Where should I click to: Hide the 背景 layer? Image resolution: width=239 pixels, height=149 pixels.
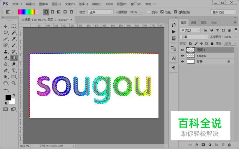tap(182, 62)
